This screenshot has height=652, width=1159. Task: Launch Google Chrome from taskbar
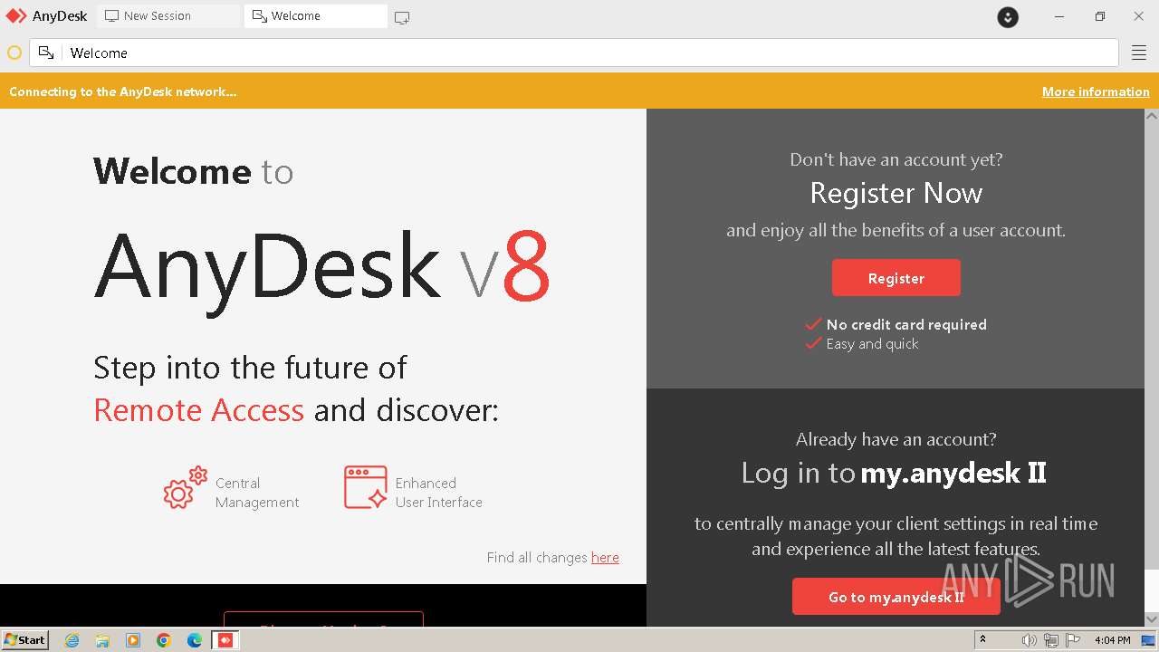(x=164, y=640)
